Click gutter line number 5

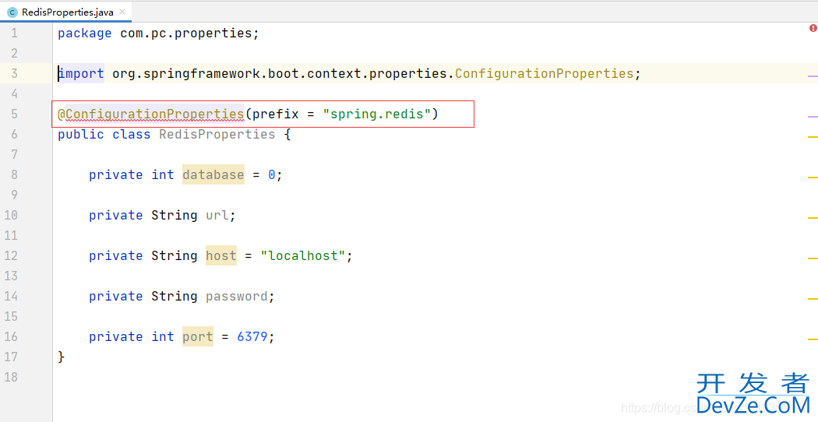pyautogui.click(x=14, y=114)
